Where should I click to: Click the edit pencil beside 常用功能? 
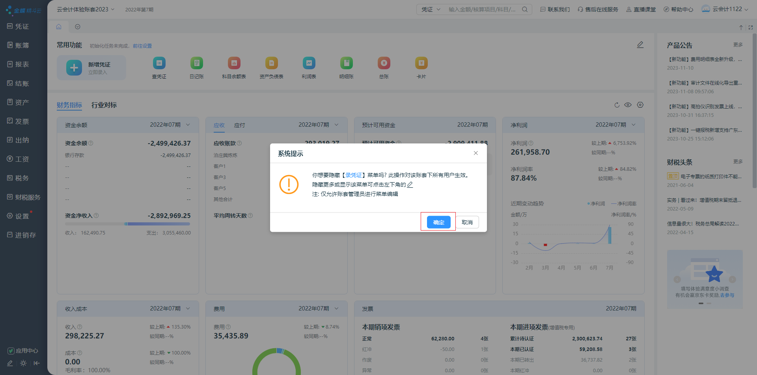(640, 45)
